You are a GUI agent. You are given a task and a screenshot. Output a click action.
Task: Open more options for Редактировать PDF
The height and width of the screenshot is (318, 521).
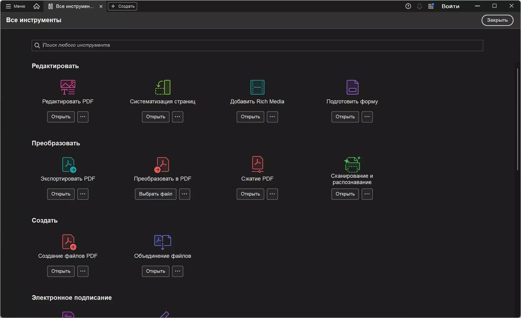tap(83, 117)
